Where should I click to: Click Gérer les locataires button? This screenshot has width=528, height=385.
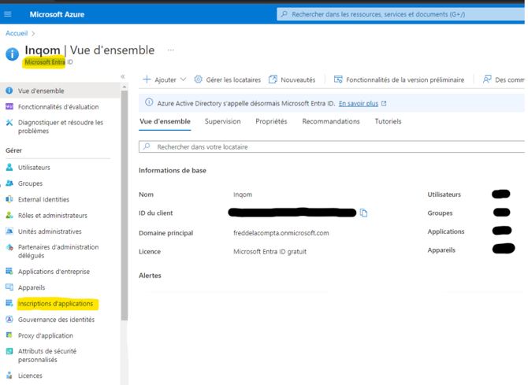[227, 80]
